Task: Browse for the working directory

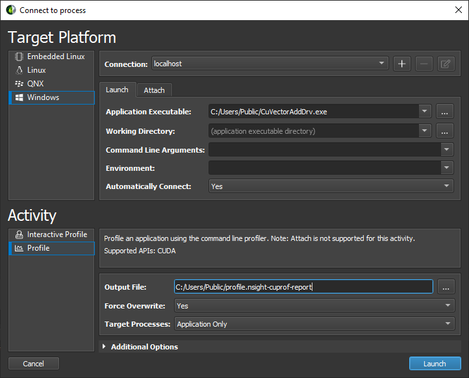Action: [x=445, y=131]
